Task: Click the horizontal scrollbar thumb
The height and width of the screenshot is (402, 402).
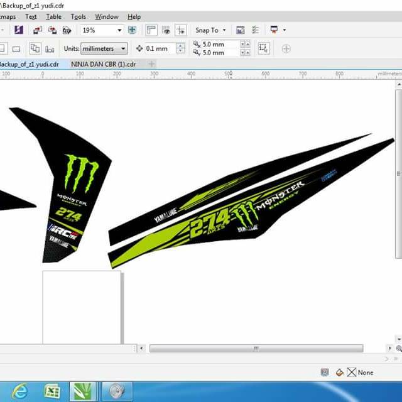Action: 256,348
